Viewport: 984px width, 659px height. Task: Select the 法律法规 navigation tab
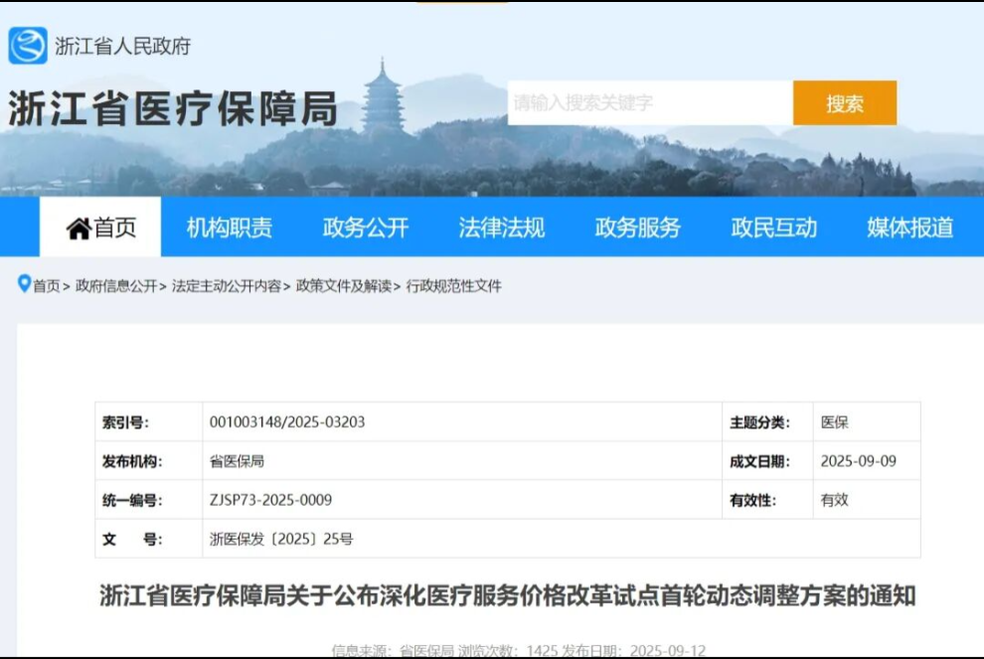(x=502, y=228)
